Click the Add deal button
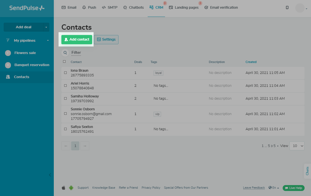The width and height of the screenshot is (311, 196). point(24,27)
